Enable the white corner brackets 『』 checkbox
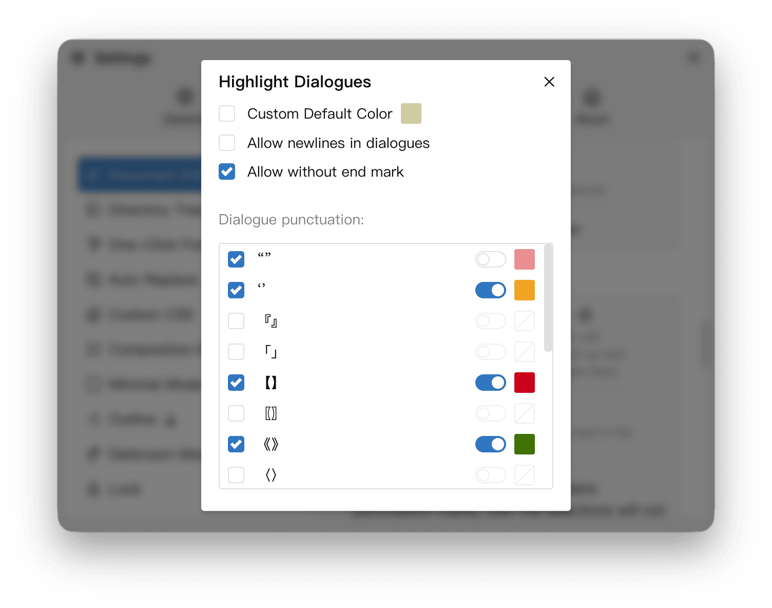The image size is (772, 608). click(236, 321)
